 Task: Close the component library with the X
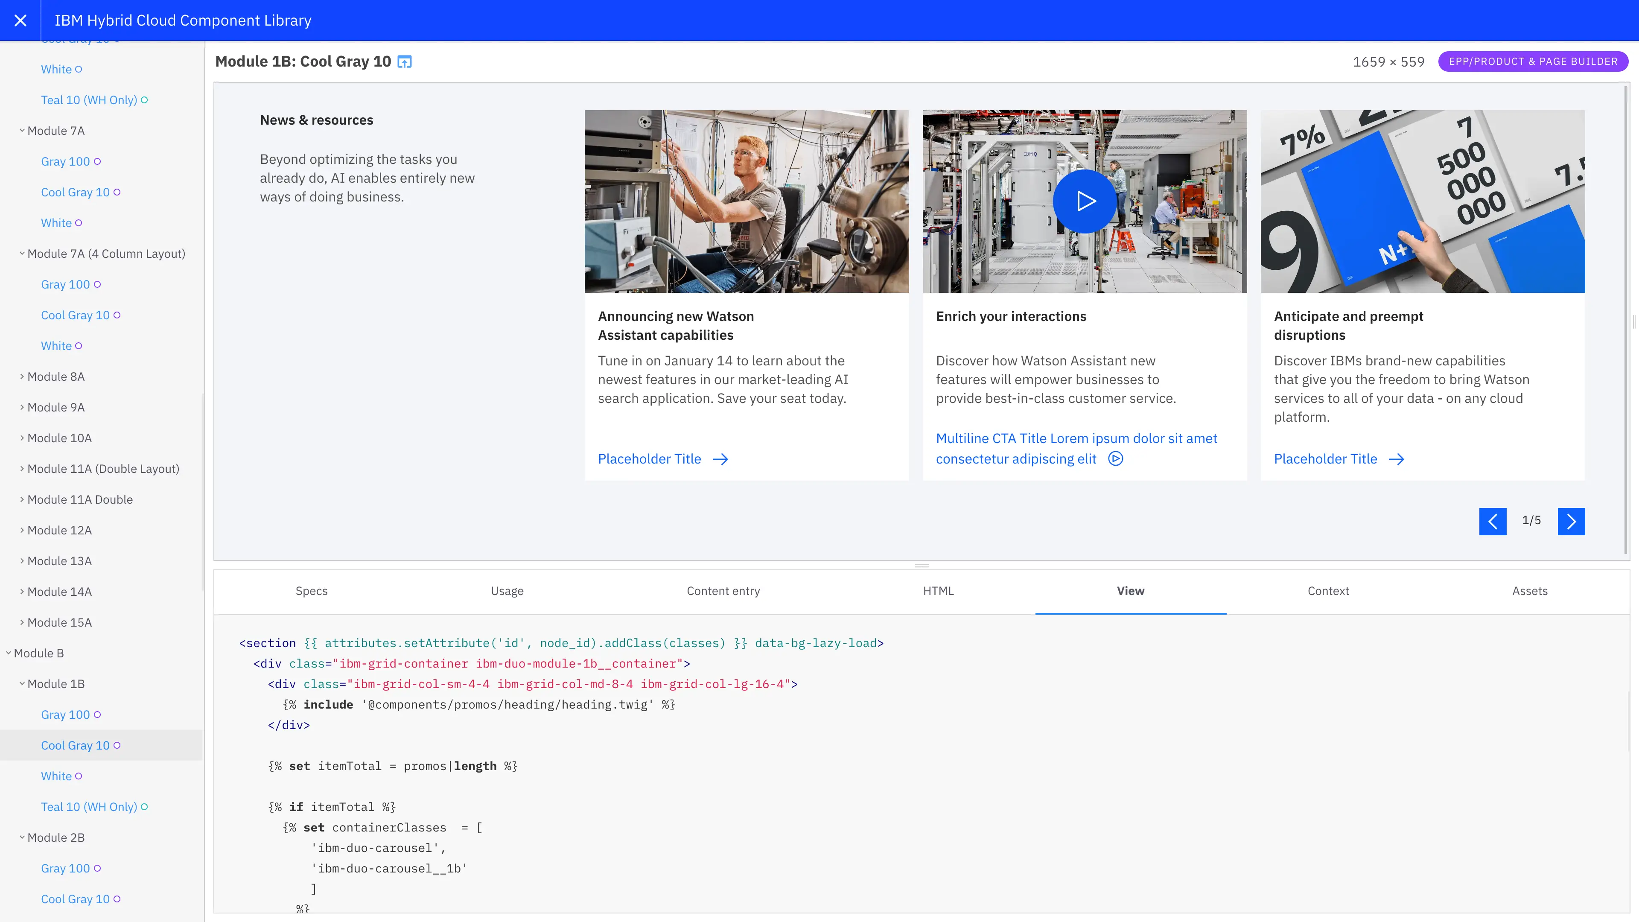coord(20,20)
